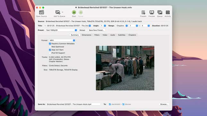Screen dimensions: 207x116
Task: Minimize window with the yellow button
Action: [40, 8]
